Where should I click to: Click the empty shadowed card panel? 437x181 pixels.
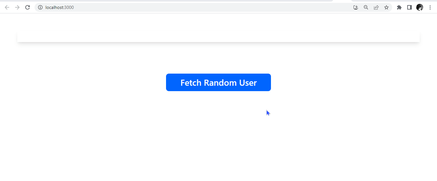[219, 37]
